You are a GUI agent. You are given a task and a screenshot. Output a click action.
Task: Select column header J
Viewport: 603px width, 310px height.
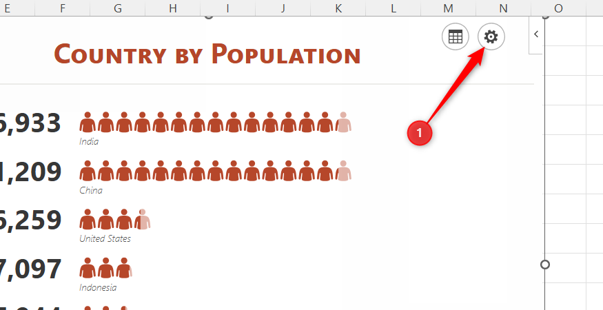coord(283,8)
